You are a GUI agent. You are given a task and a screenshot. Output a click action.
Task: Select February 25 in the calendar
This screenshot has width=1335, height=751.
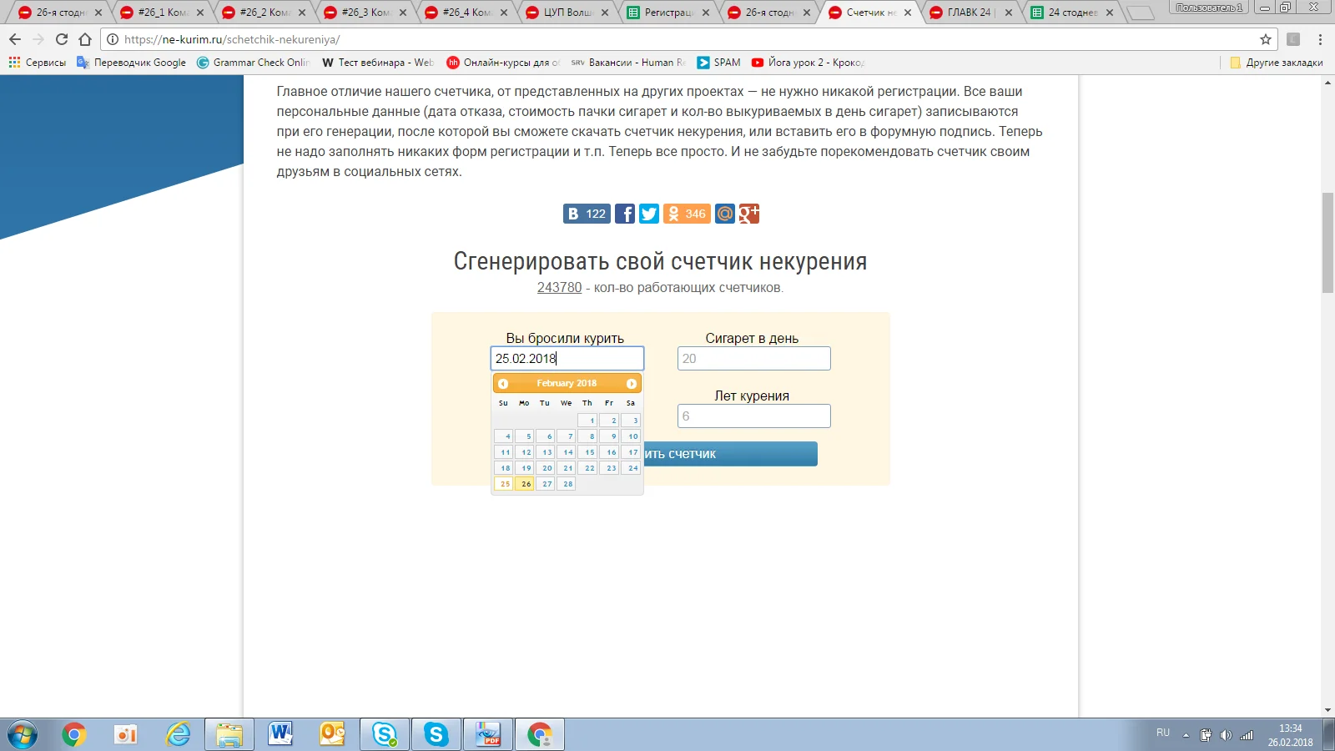[504, 484]
